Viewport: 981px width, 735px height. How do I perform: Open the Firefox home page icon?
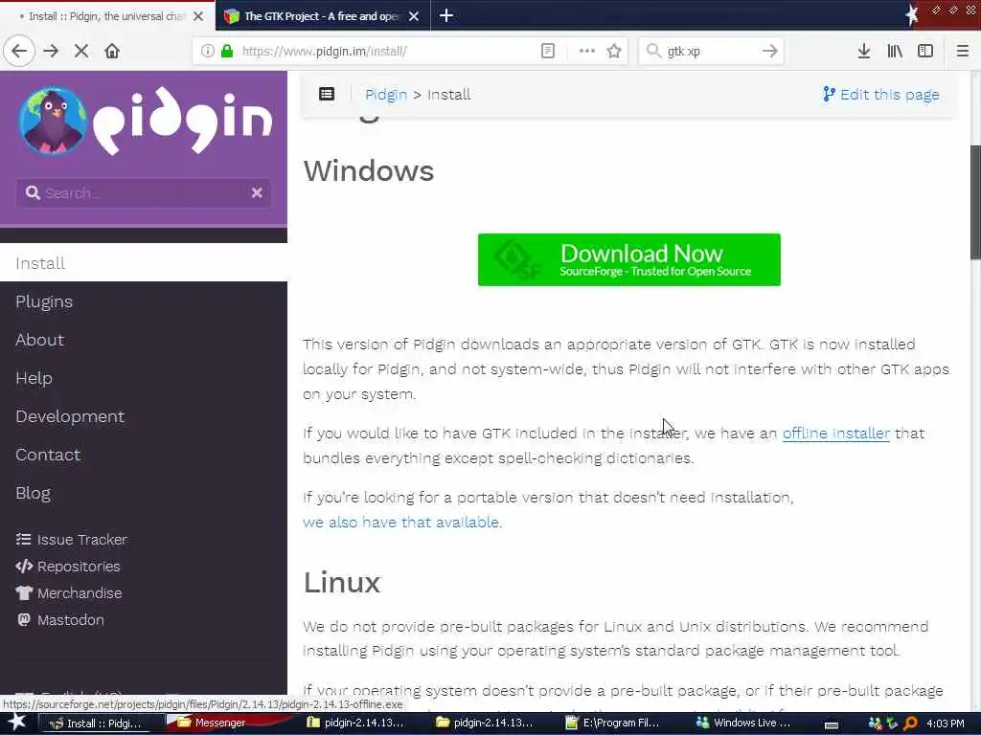click(112, 52)
